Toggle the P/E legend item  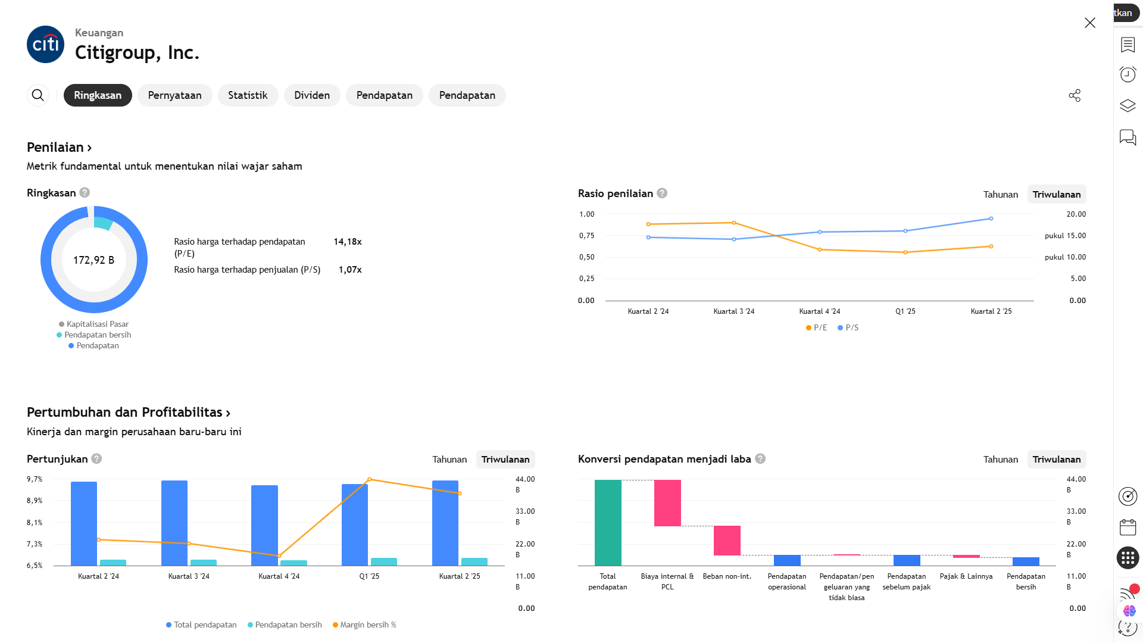point(816,328)
